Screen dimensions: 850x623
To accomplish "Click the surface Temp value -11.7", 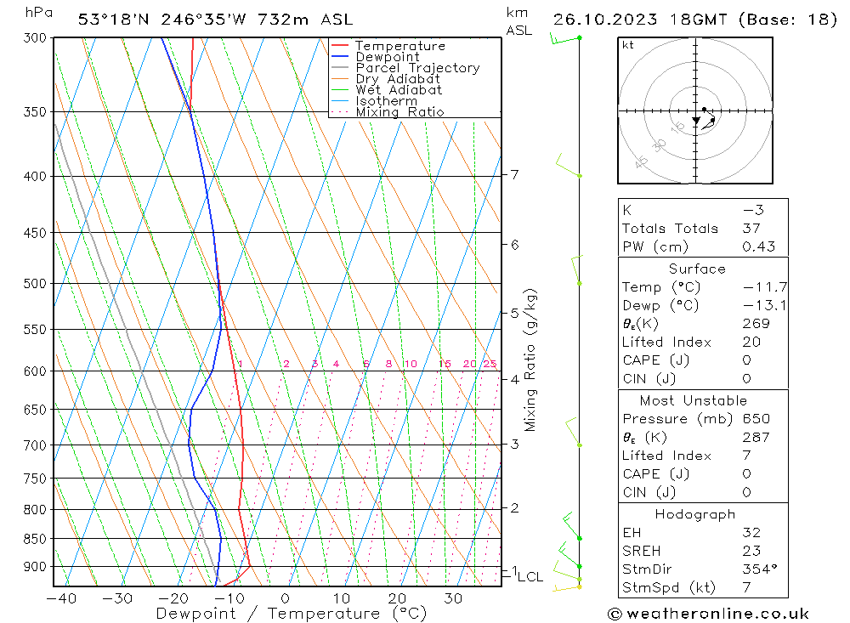I will (765, 286).
